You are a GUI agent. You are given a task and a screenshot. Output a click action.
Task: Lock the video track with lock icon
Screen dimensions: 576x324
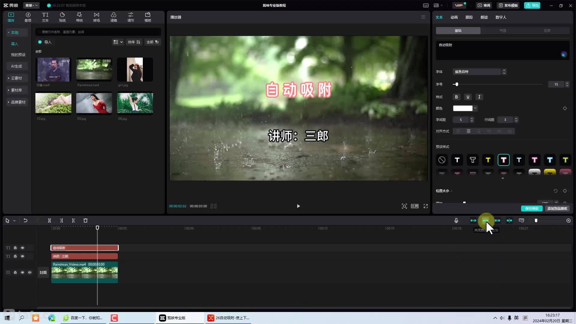click(15, 272)
